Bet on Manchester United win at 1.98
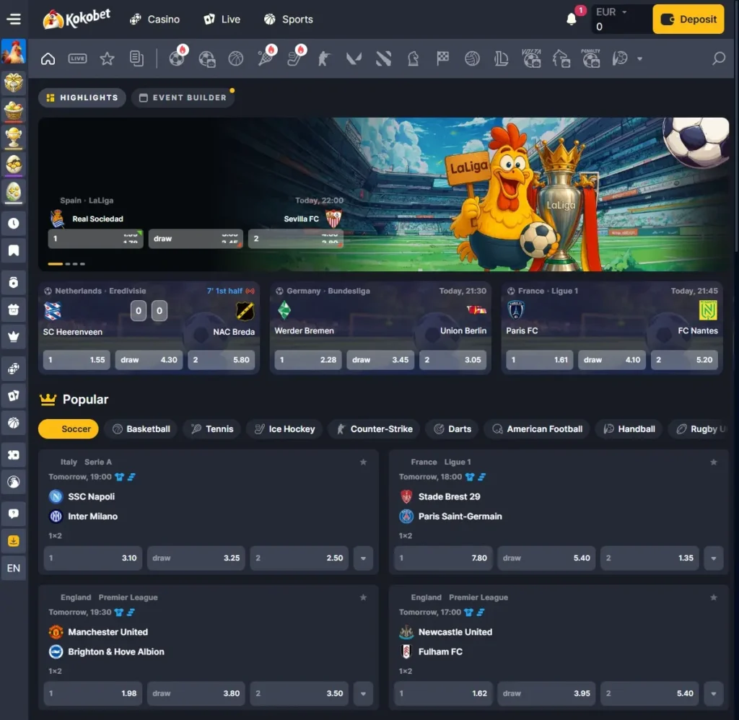Screen dimensions: 739x720 pyautogui.click(x=93, y=693)
